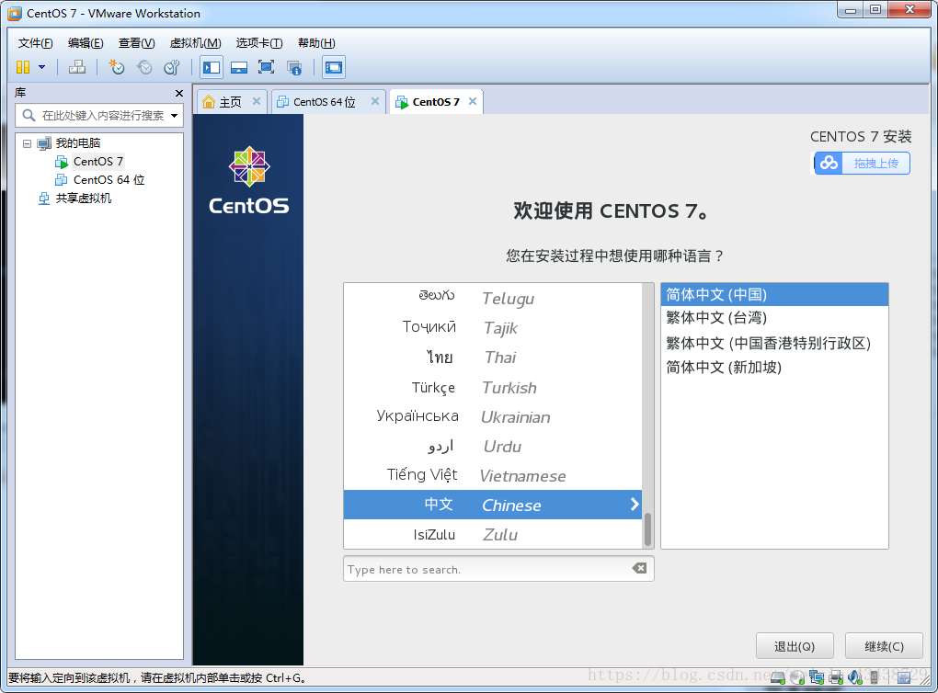
Task: Click the send Ctrl+Alt+Del keyboard icon
Action: coord(76,67)
